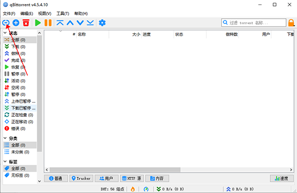297x193 pixels.
Task: Click the orange pause toolbar button
Action: coord(48,23)
